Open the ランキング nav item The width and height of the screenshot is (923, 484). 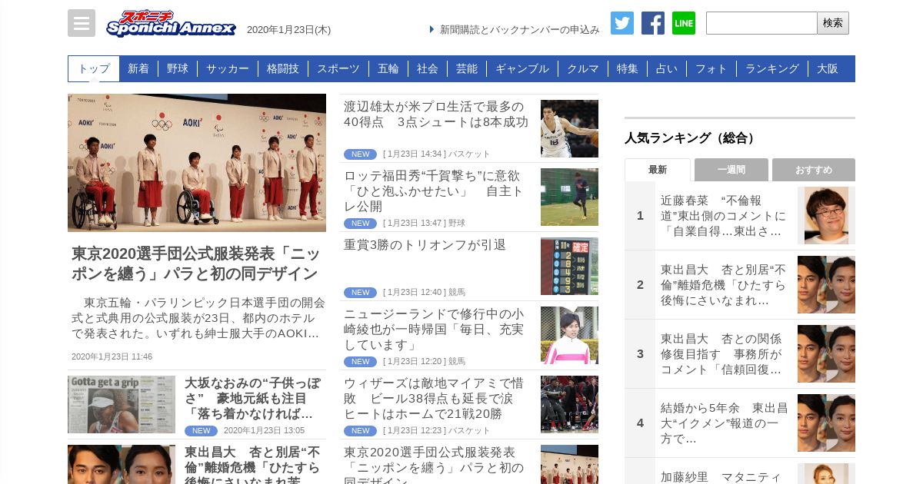pos(772,68)
